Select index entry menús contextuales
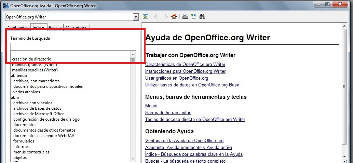The width and height of the screenshot is (353, 163). coord(31,152)
